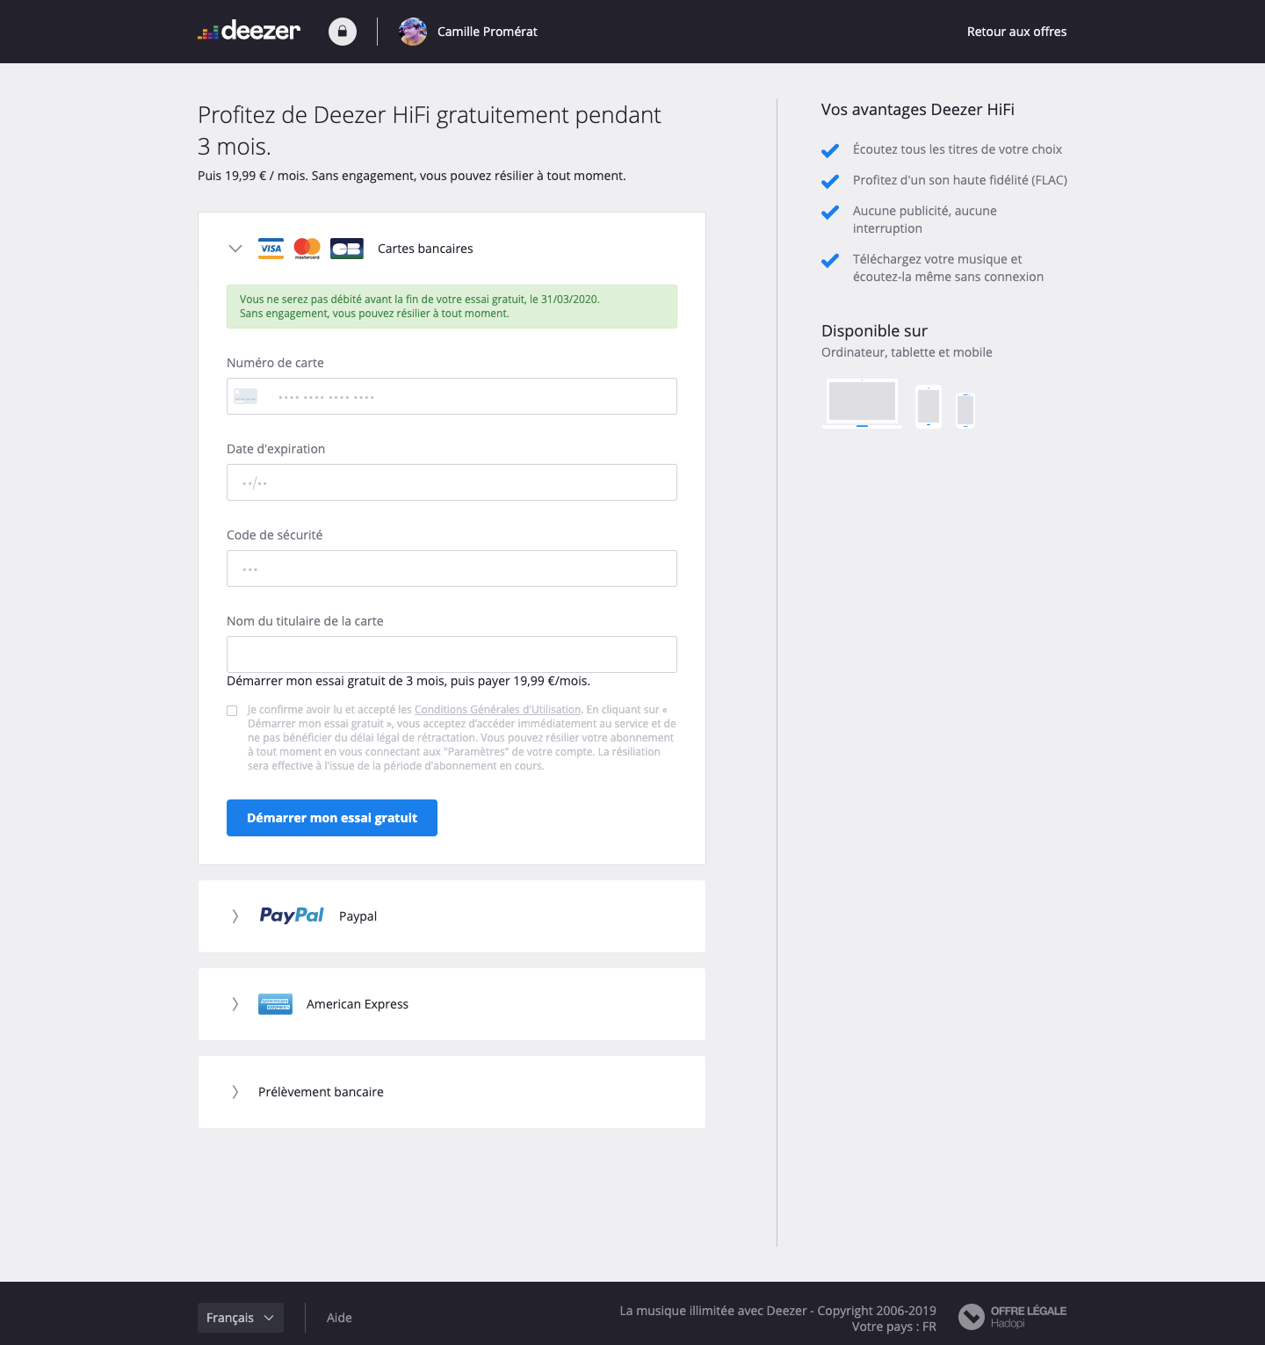Click the Camille Promérat username
This screenshot has width=1265, height=1345.
[488, 32]
